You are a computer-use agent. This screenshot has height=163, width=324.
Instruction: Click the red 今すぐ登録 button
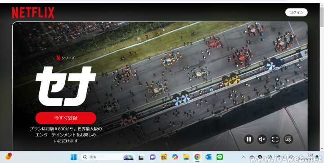pyautogui.click(x=66, y=118)
